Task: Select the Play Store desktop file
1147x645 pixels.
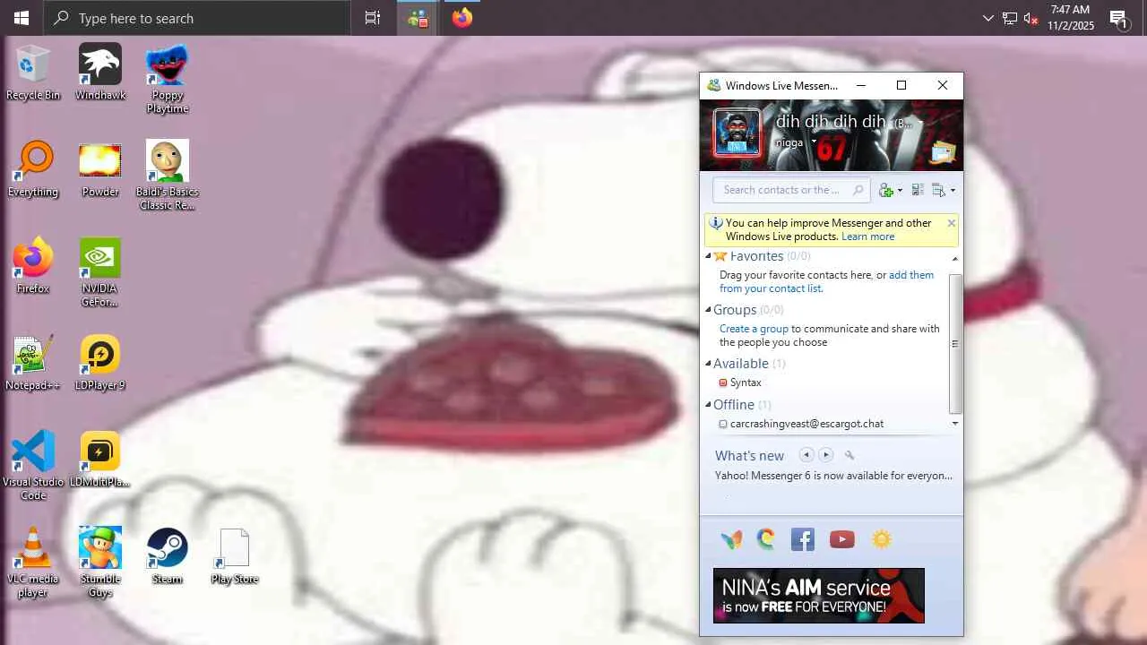Action: click(x=235, y=556)
